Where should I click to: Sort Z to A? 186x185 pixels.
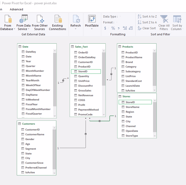147,22
